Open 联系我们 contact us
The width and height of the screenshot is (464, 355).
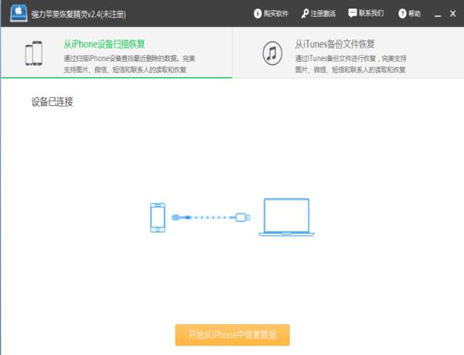[x=371, y=13]
